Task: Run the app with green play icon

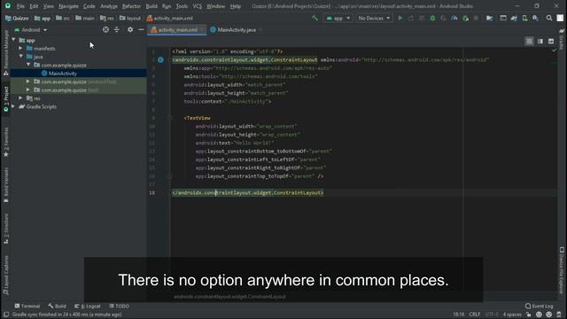Action: (400, 18)
